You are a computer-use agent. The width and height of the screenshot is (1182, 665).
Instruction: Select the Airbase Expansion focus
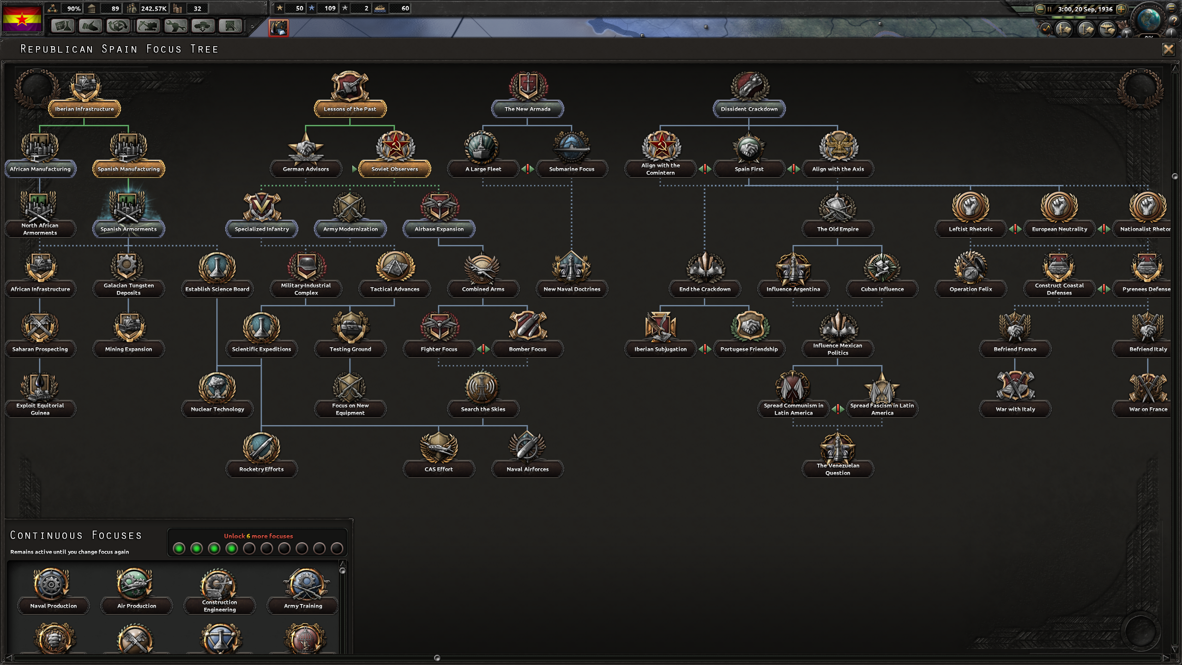439,214
